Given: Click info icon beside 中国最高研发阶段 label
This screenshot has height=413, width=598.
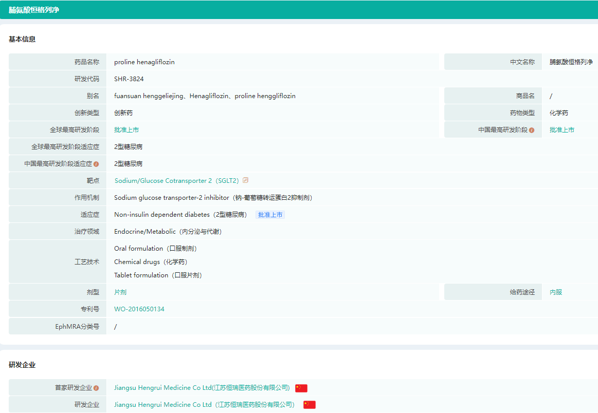Looking at the screenshot, I should point(532,130).
